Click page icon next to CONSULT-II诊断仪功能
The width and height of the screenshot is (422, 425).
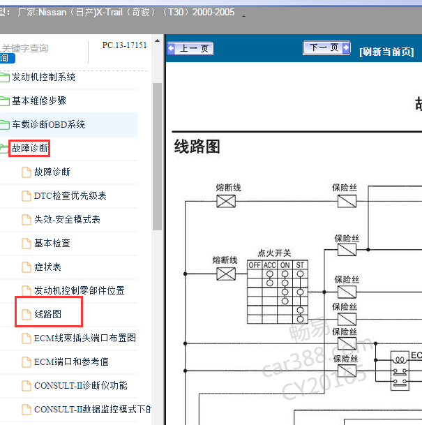(27, 386)
